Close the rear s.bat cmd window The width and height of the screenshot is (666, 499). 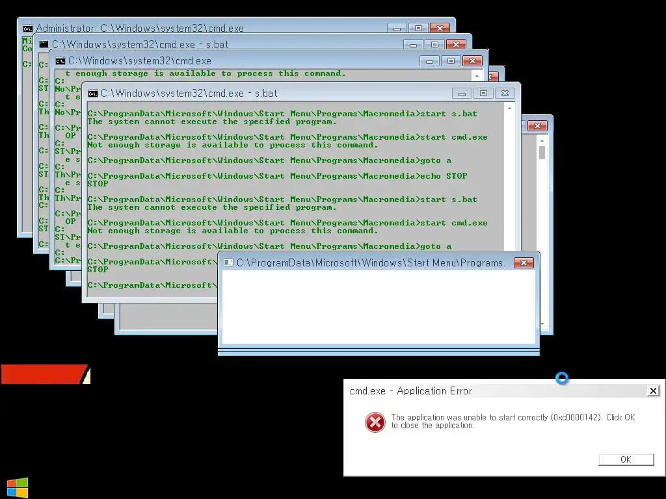(x=456, y=45)
